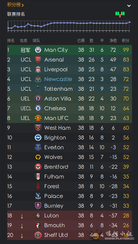Screen dimensions: 138x244
Task: Sort table by 积分 column header
Action: (126, 41)
